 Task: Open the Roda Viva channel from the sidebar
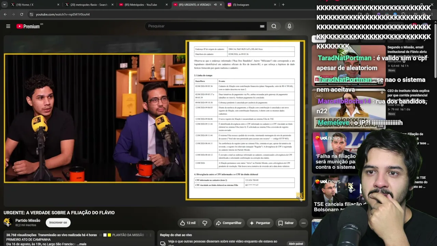[393, 105]
